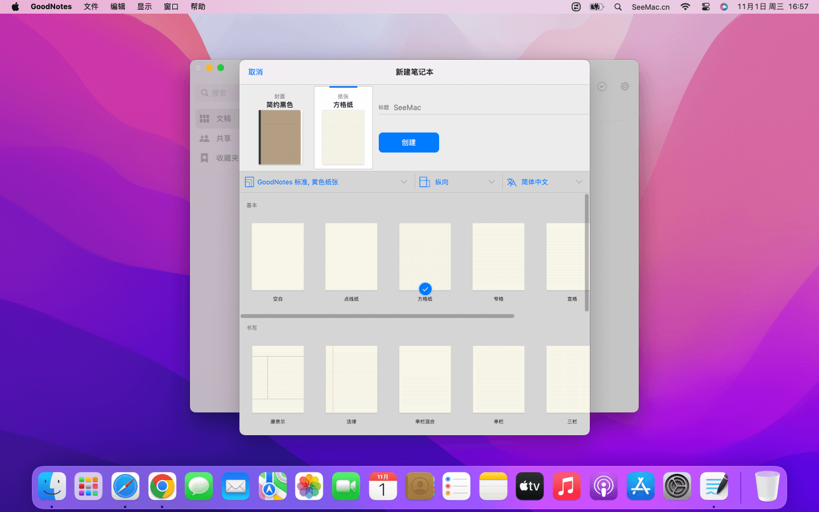Open Mail app in dock
Viewport: 819px width, 512px height.
click(x=235, y=486)
